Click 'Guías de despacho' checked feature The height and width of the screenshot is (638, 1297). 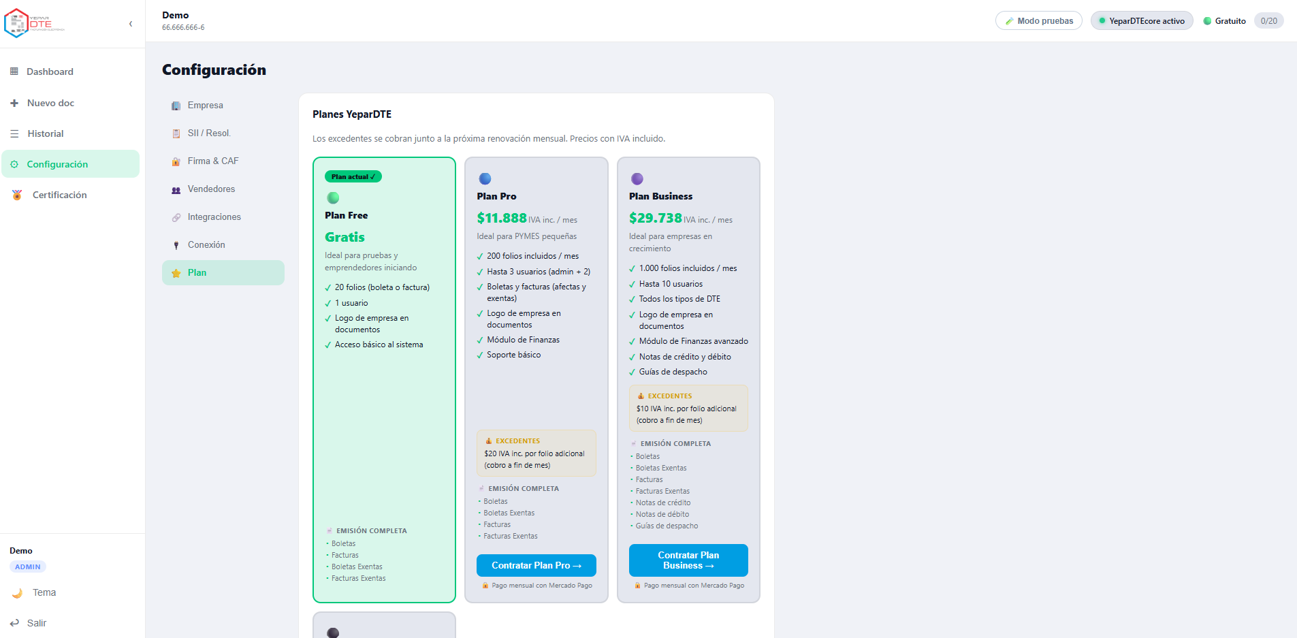673,372
